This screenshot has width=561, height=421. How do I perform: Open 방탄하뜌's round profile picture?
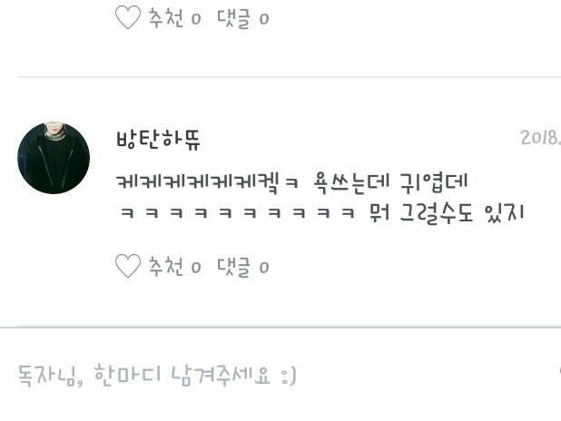(54, 158)
